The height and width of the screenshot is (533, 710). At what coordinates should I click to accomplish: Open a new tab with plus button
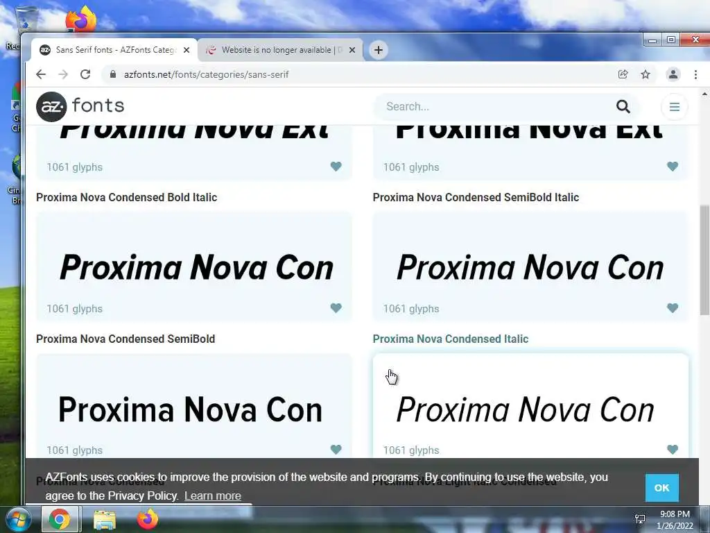379,50
